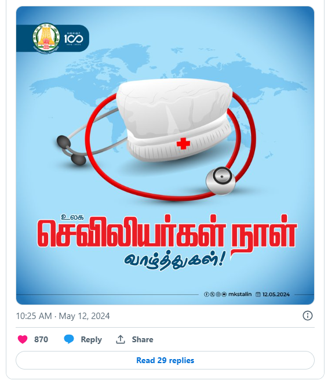Screen dimensions: 328x384
Task: Click the red cross on nurse cap
Action: [183, 143]
